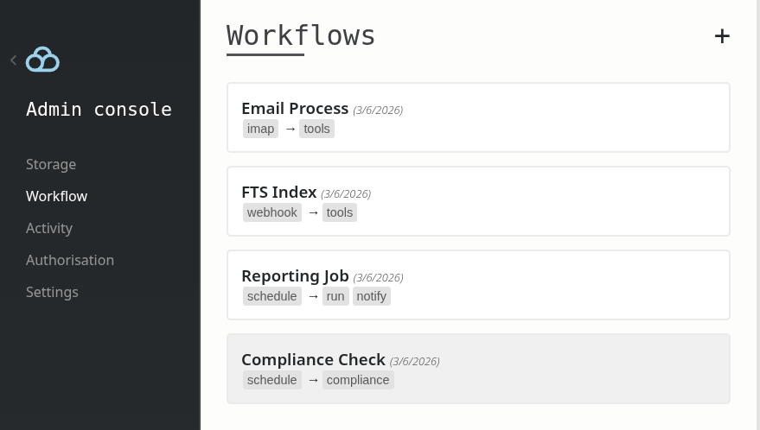Screen dimensions: 760x430
Task: Click the plus icon to add workflow
Action: tap(722, 36)
